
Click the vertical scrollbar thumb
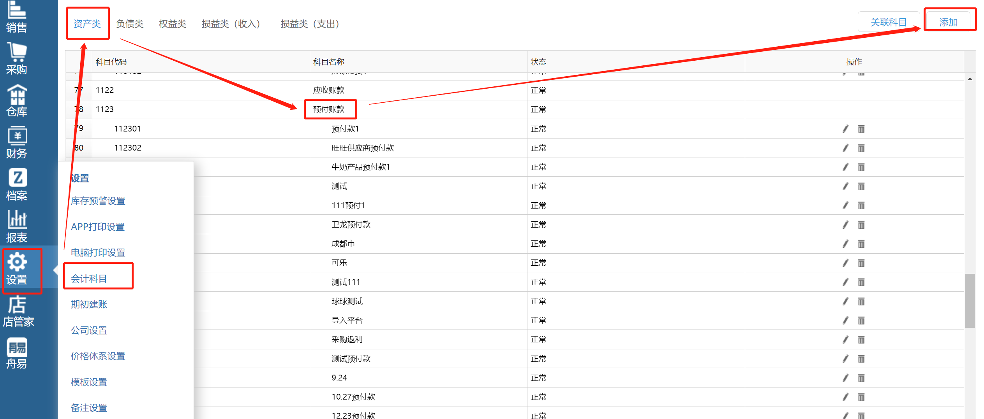[x=970, y=301]
